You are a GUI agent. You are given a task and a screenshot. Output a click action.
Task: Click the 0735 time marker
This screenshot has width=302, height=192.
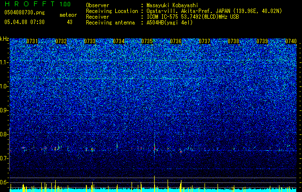147,41
